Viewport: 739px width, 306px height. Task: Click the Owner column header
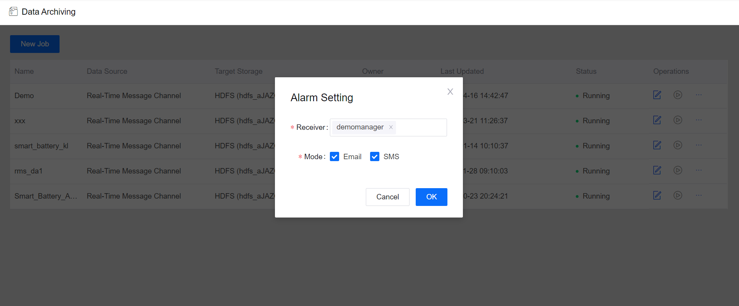coord(373,71)
